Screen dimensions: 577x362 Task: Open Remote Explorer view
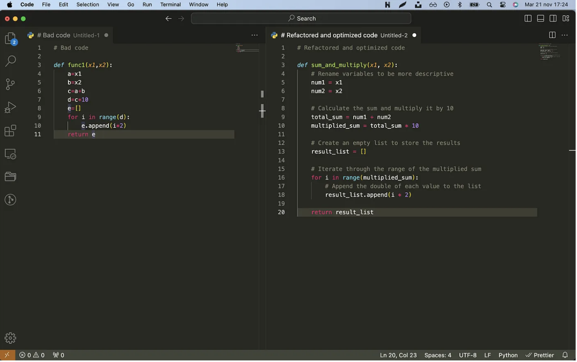[x=10, y=154]
